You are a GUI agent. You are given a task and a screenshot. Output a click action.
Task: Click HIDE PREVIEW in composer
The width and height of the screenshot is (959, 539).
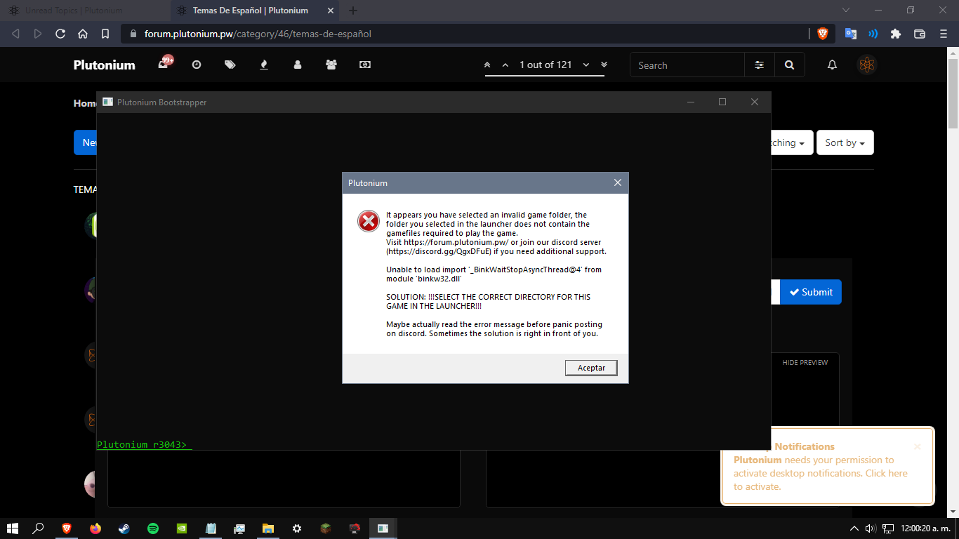[x=805, y=363]
